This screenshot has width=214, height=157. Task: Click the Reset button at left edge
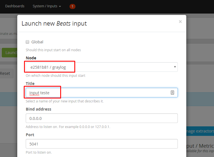pos(6,73)
